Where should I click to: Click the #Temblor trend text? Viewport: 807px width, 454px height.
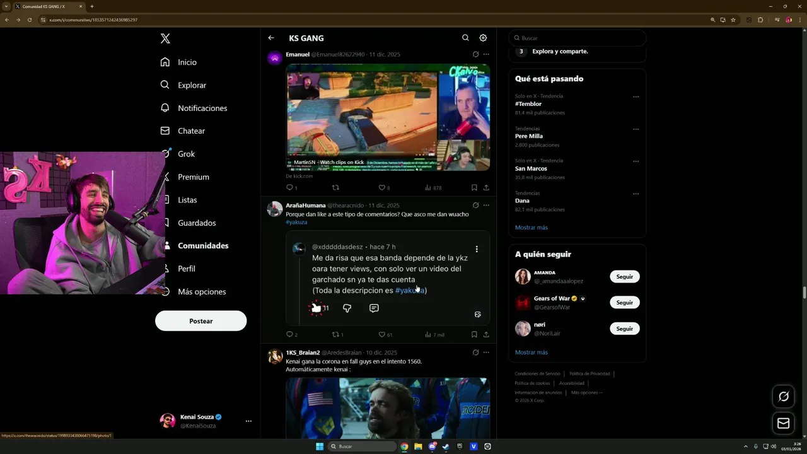[528, 104]
